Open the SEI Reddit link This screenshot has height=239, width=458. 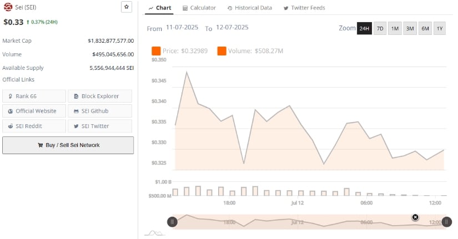34,126
